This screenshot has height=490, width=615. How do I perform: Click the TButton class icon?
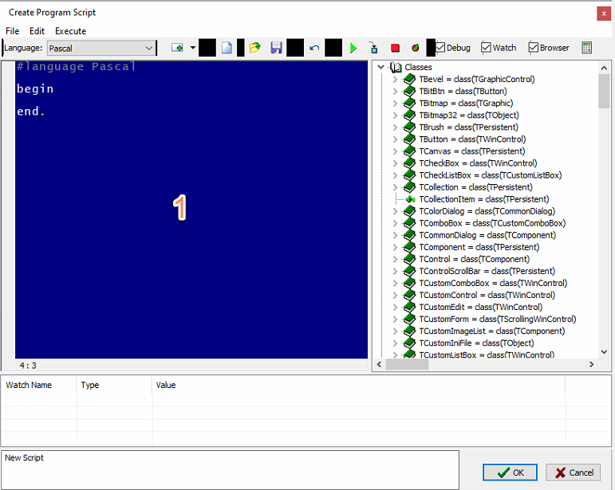point(409,139)
